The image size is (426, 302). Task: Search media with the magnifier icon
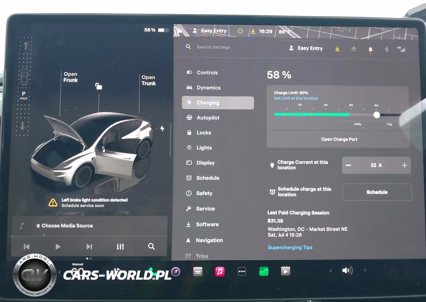tap(151, 246)
